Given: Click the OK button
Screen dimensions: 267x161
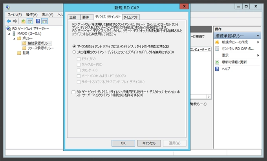Looking at the screenshot, I should click(123, 143).
